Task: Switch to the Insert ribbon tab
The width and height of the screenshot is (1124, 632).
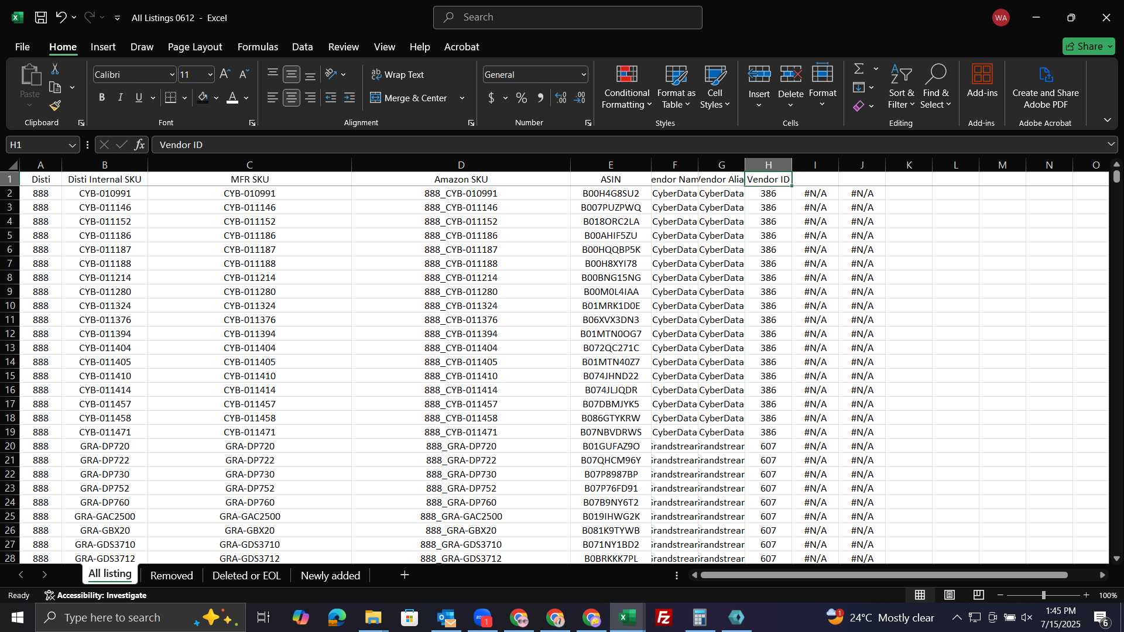Action: (103, 47)
